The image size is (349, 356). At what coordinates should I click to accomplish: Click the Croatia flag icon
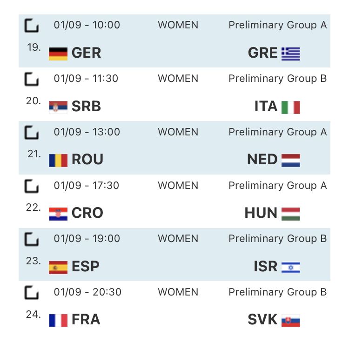click(58, 214)
